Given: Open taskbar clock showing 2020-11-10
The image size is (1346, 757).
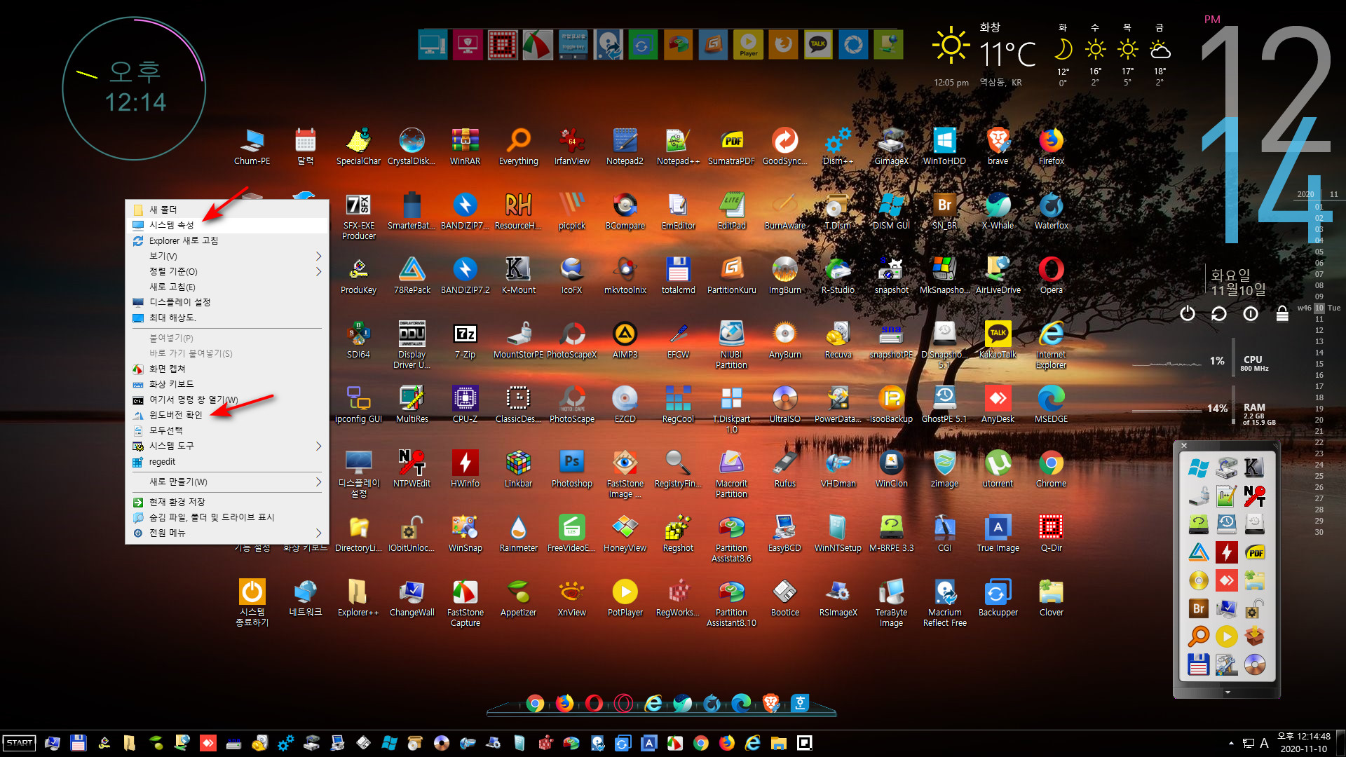Looking at the screenshot, I should tap(1303, 743).
